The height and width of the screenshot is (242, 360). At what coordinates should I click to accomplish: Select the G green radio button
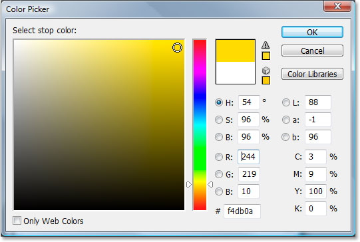[x=219, y=174]
